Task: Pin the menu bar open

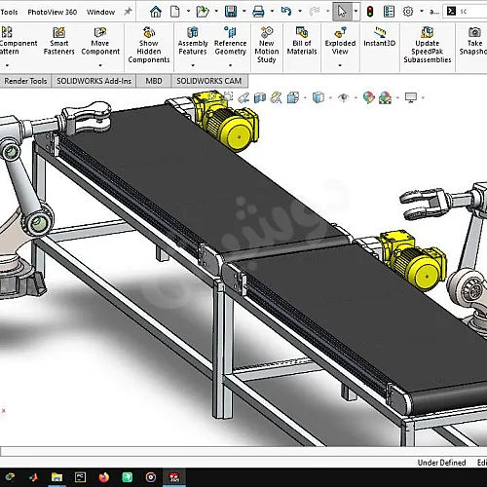Action: [x=128, y=12]
